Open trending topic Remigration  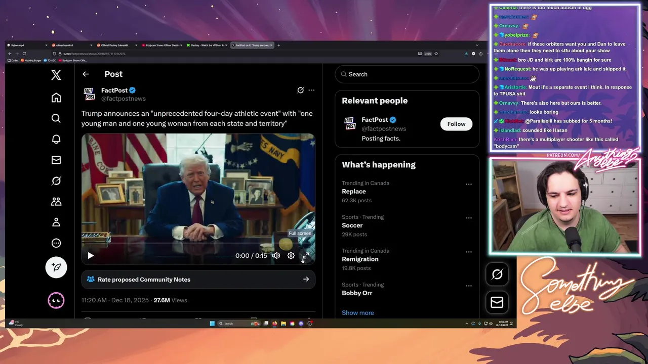(x=360, y=259)
